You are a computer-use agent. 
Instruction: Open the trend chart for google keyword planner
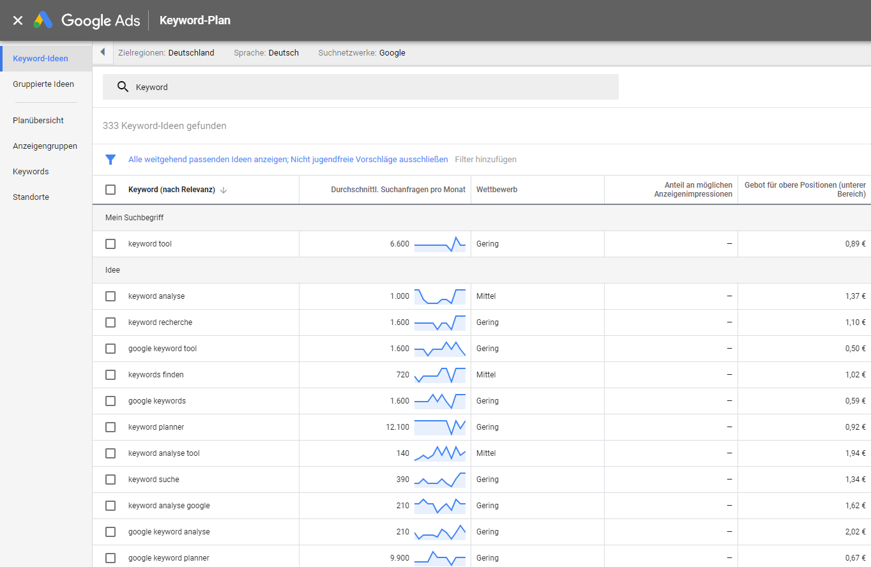(x=440, y=558)
